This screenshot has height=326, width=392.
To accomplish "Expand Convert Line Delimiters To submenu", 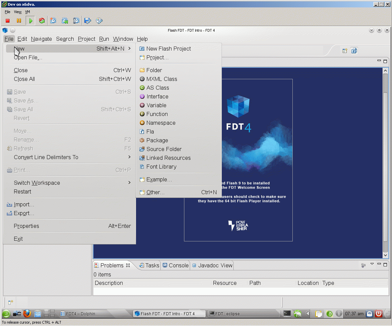I will 69,157.
